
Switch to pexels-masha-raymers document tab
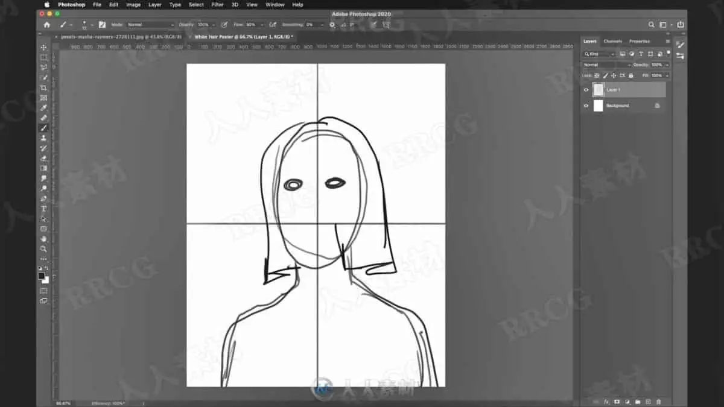click(121, 37)
